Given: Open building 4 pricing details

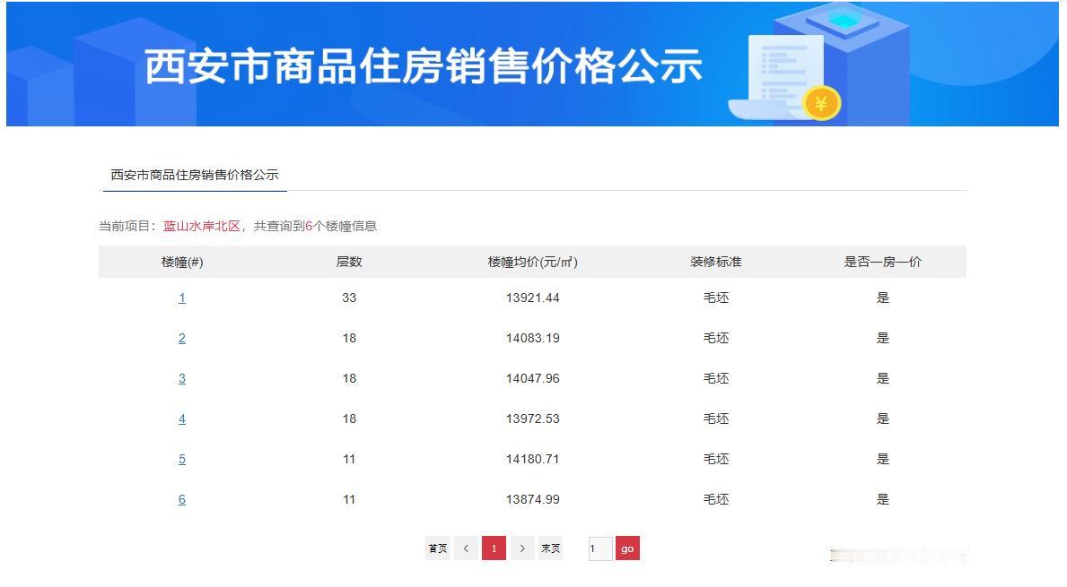Looking at the screenshot, I should 182,419.
